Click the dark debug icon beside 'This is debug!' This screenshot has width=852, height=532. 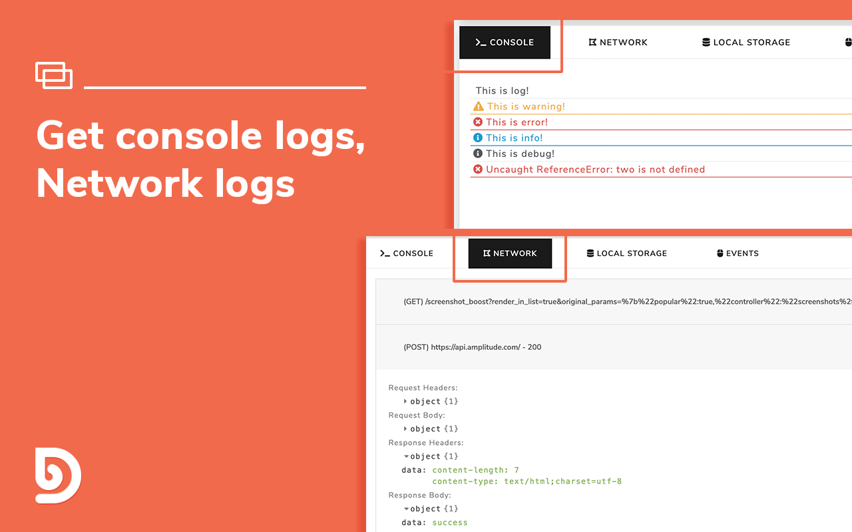coord(478,154)
